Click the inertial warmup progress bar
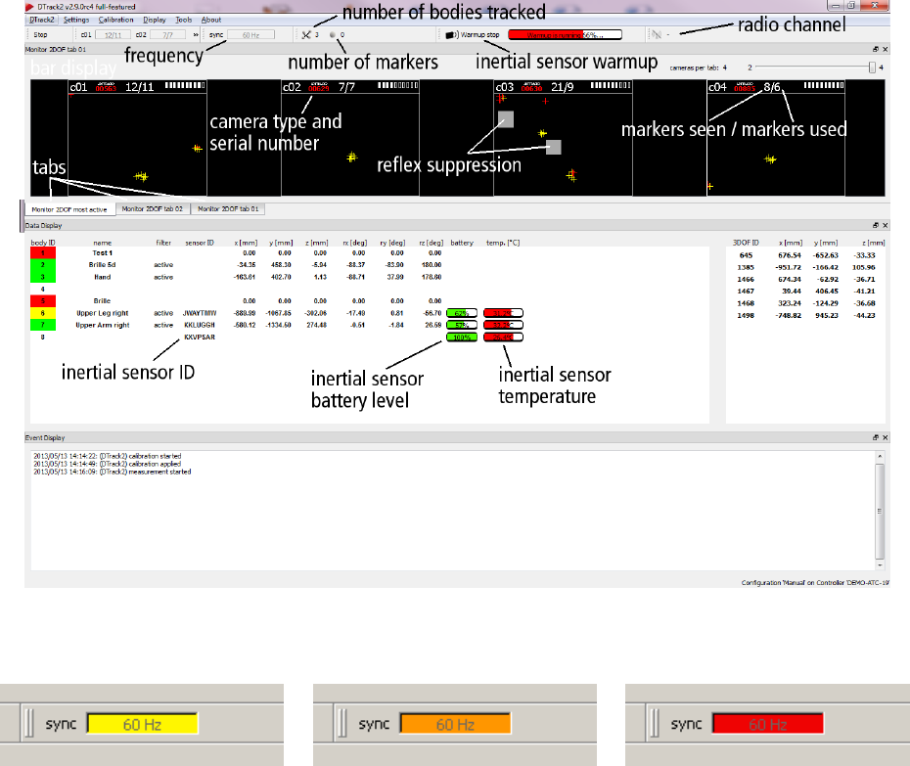910x766 pixels. [x=566, y=35]
